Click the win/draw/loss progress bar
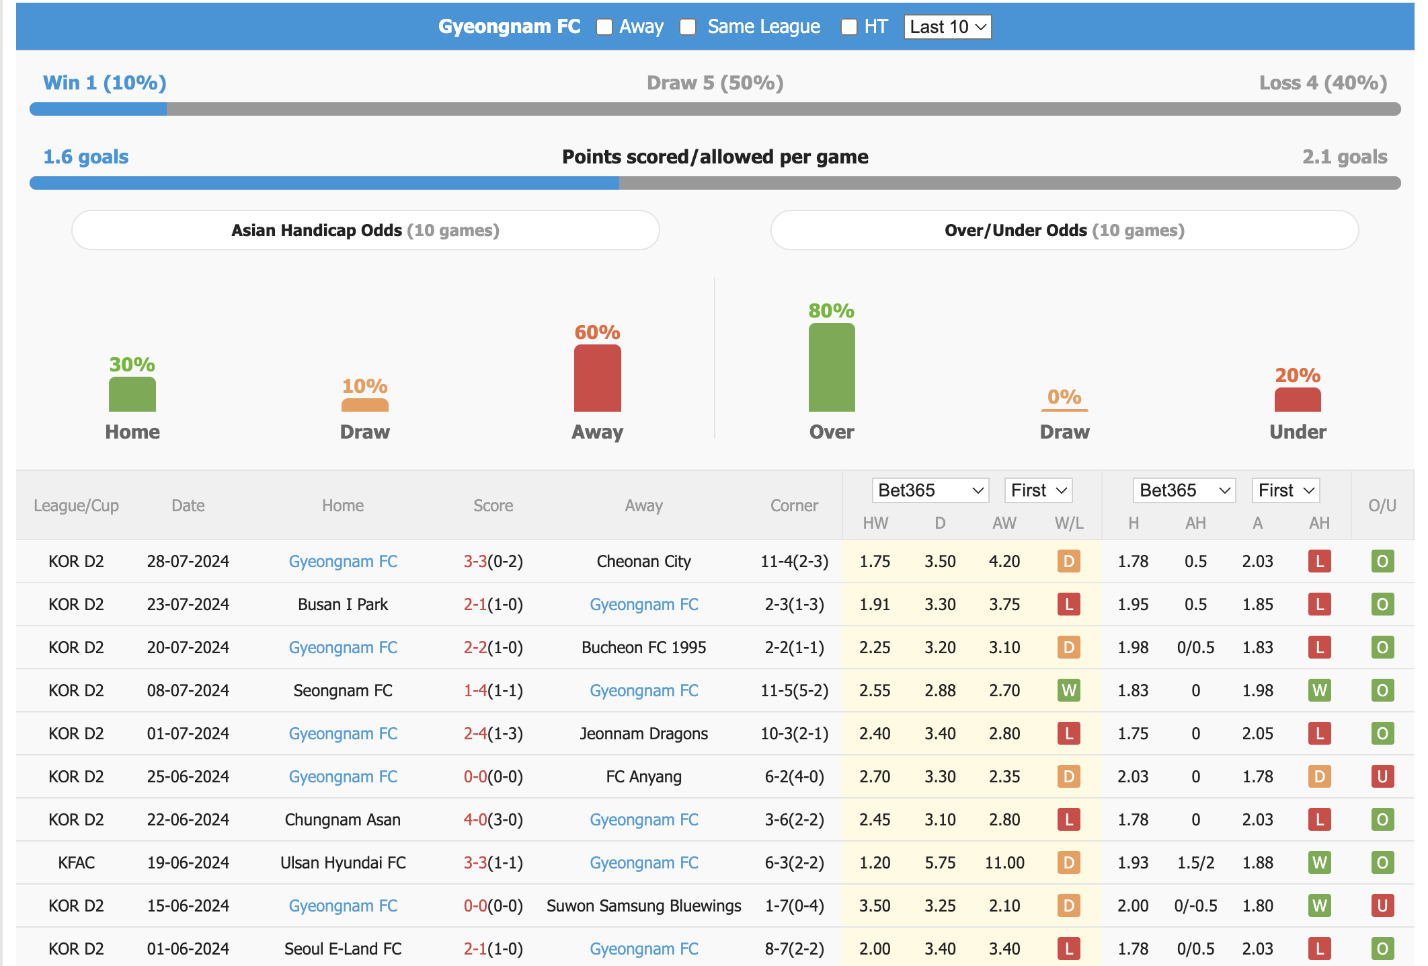Image resolution: width=1428 pixels, height=966 pixels. point(715,109)
